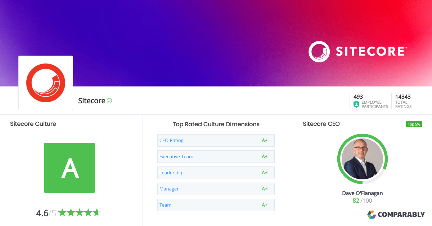Click the verified checkmark next to Sitecore
Viewport: 432px width, 226px height.
pyautogui.click(x=109, y=101)
